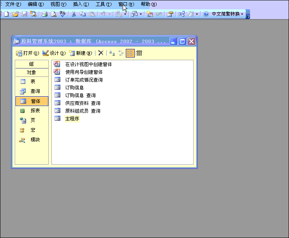Open the 插入(I) menu
Viewport: 289px width, 238px height.
(x=81, y=4)
